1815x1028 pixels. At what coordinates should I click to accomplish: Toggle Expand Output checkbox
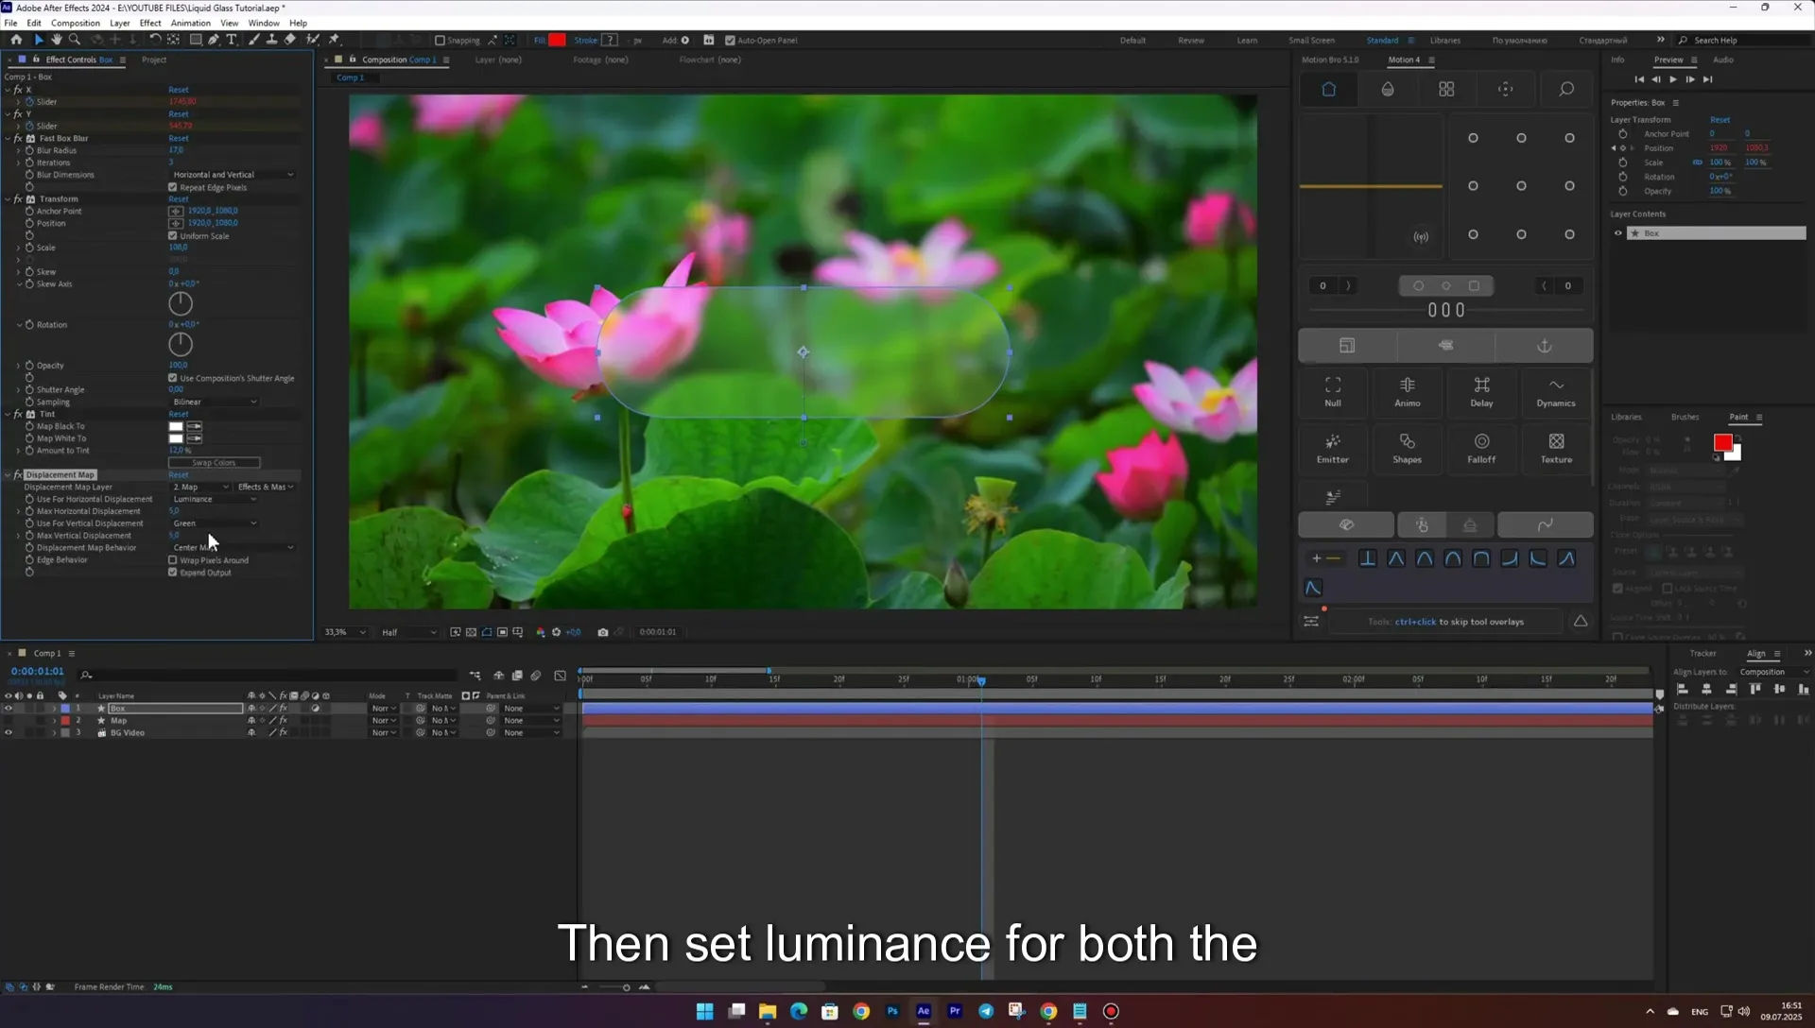point(173,573)
